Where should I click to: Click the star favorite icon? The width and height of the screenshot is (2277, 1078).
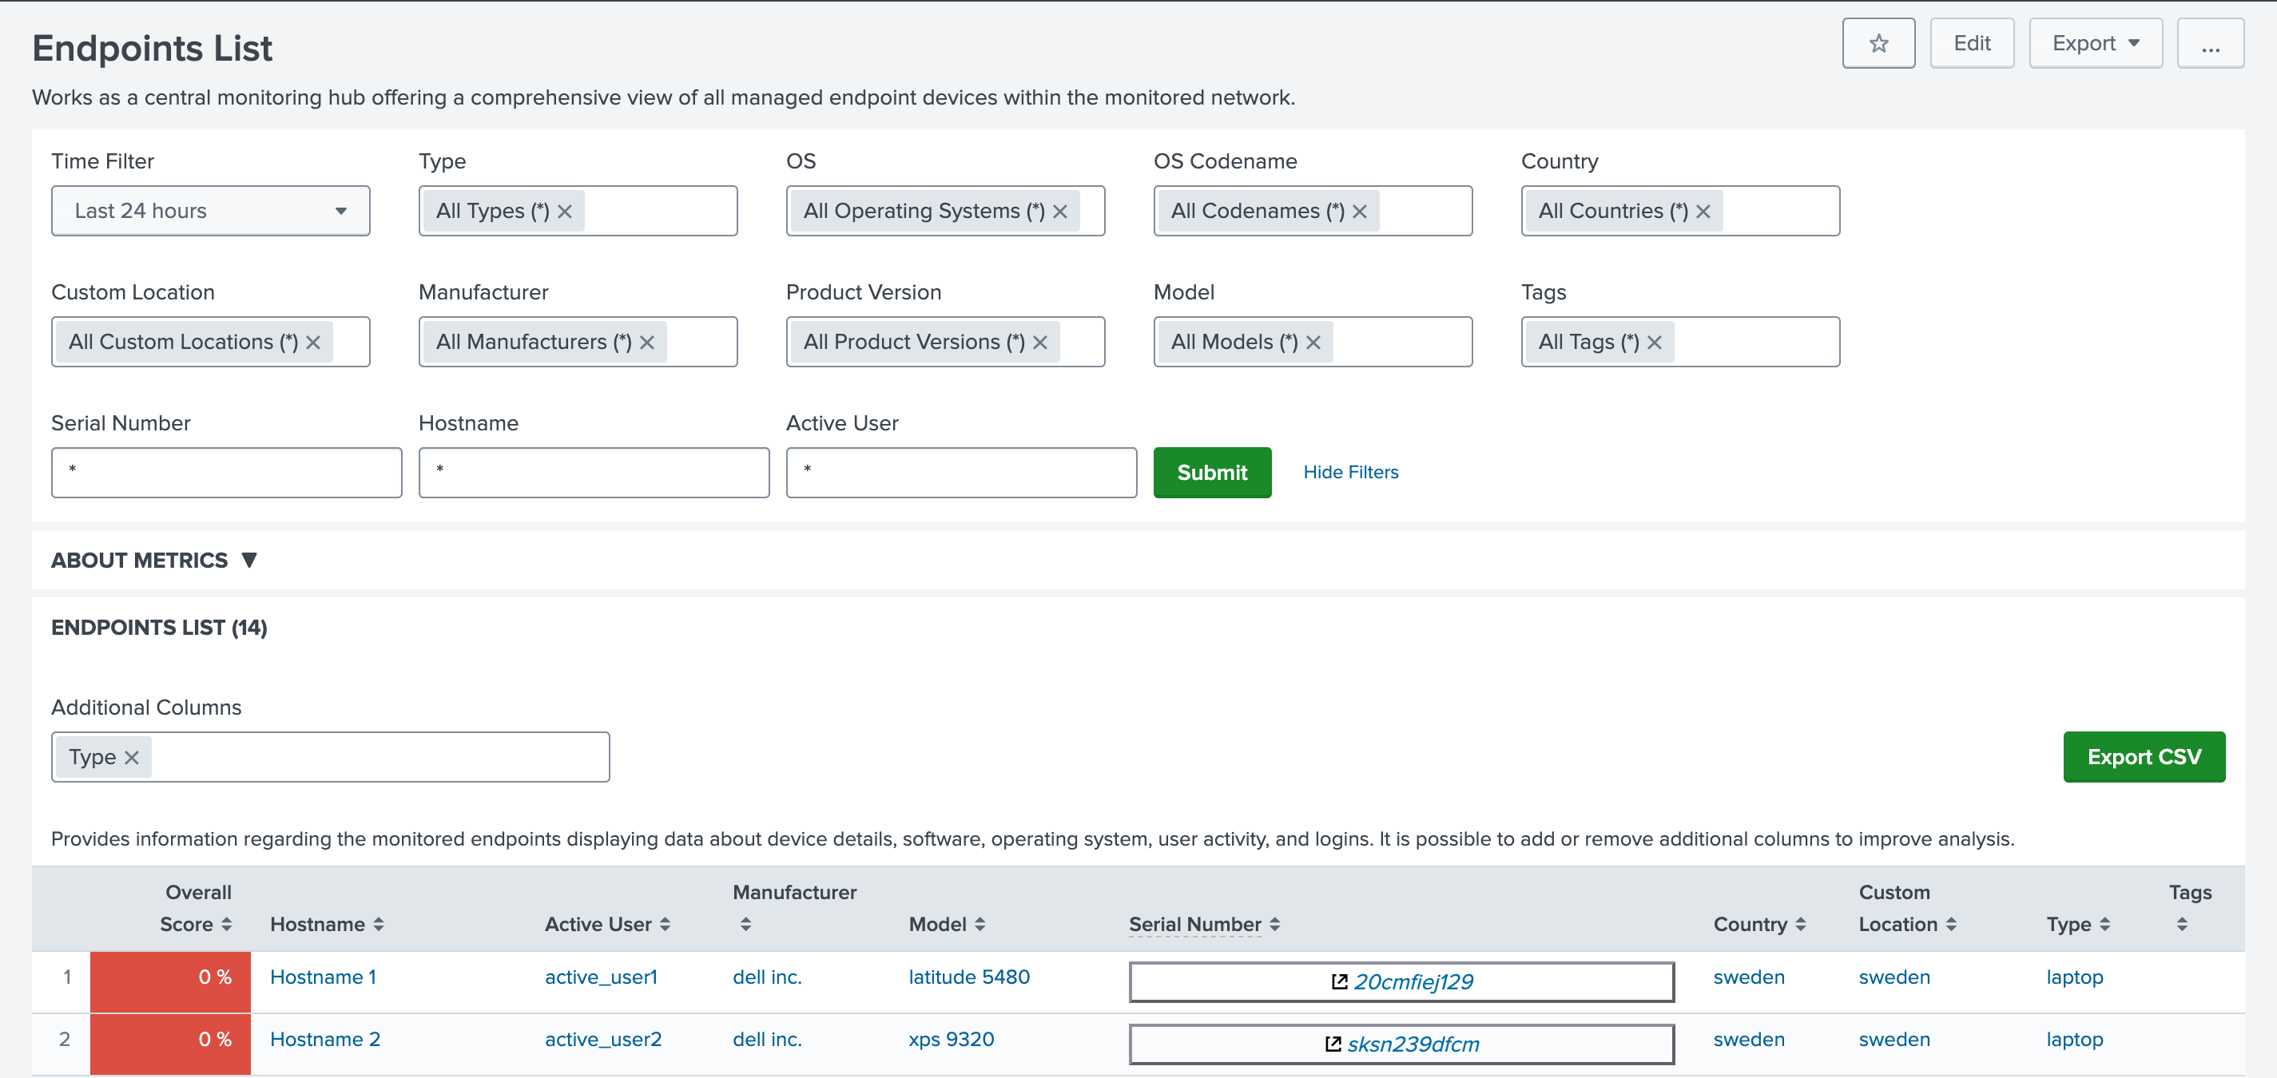point(1878,43)
